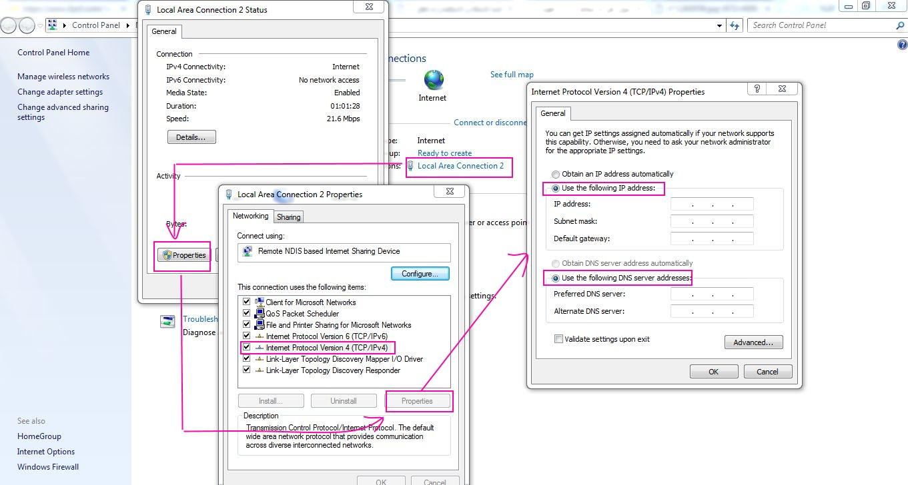This screenshot has height=485, width=908.
Task: Click OK in IPv4 Properties dialog
Action: (713, 372)
